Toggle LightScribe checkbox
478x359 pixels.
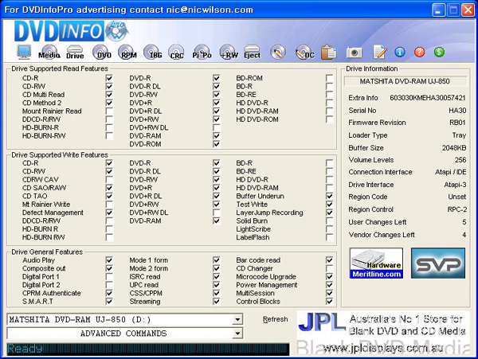(329, 228)
